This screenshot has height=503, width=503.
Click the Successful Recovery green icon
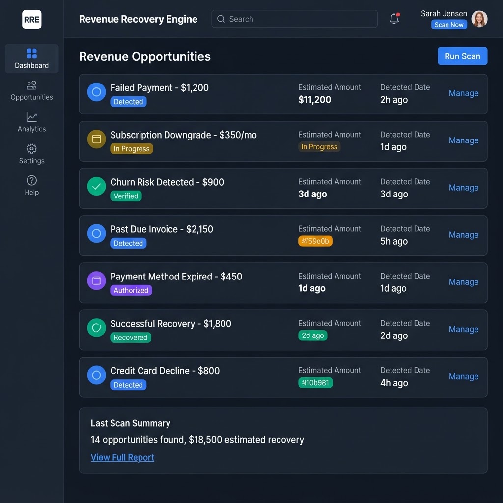pos(97,328)
